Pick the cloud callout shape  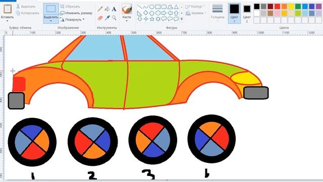(x=176, y=19)
